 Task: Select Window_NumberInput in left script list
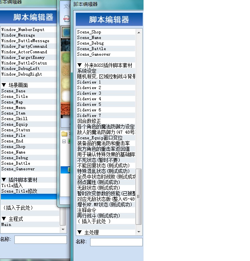coord(29,29)
